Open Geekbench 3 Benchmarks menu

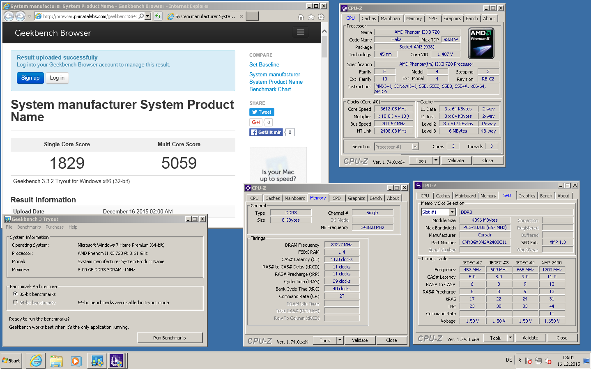pyautogui.click(x=29, y=227)
